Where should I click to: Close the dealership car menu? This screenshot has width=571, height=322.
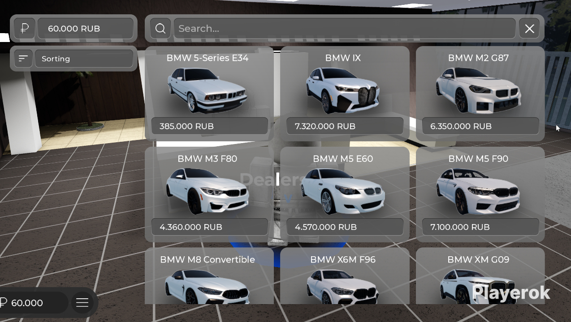(529, 29)
